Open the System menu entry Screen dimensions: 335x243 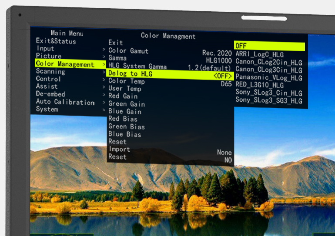(47, 109)
